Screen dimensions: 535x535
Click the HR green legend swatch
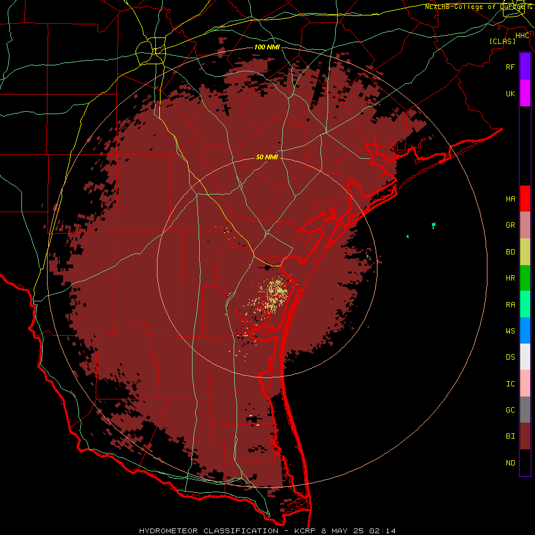pyautogui.click(x=525, y=278)
